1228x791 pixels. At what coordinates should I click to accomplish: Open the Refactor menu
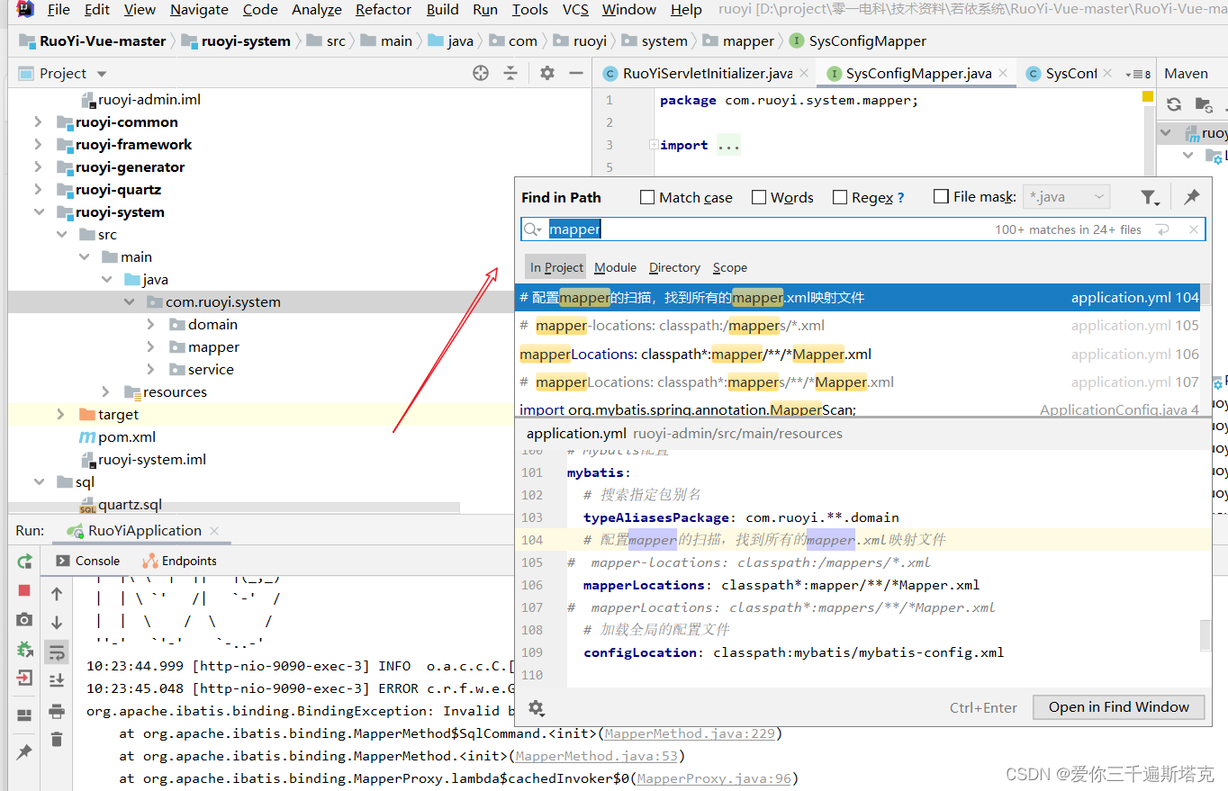coord(383,10)
